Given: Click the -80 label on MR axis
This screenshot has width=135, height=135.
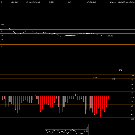Looking at the screenshot, I should pyautogui.click(x=132, y=115).
